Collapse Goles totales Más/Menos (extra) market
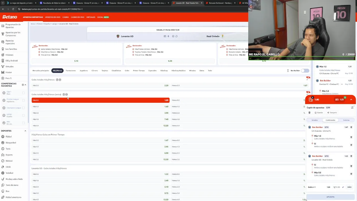 307,94
